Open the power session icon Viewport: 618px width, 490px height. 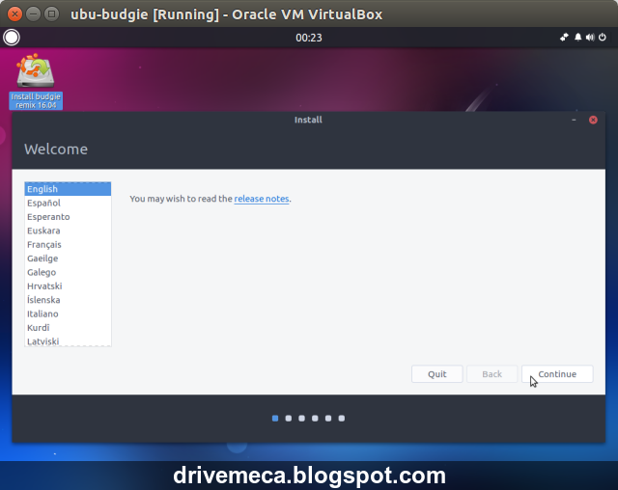(603, 38)
